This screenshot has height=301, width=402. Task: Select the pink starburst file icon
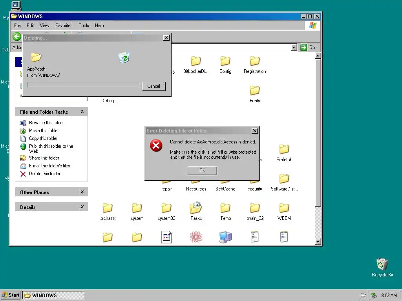[x=196, y=237]
